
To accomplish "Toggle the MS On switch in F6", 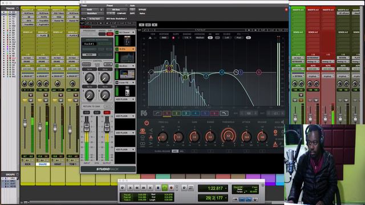I will (210, 38).
